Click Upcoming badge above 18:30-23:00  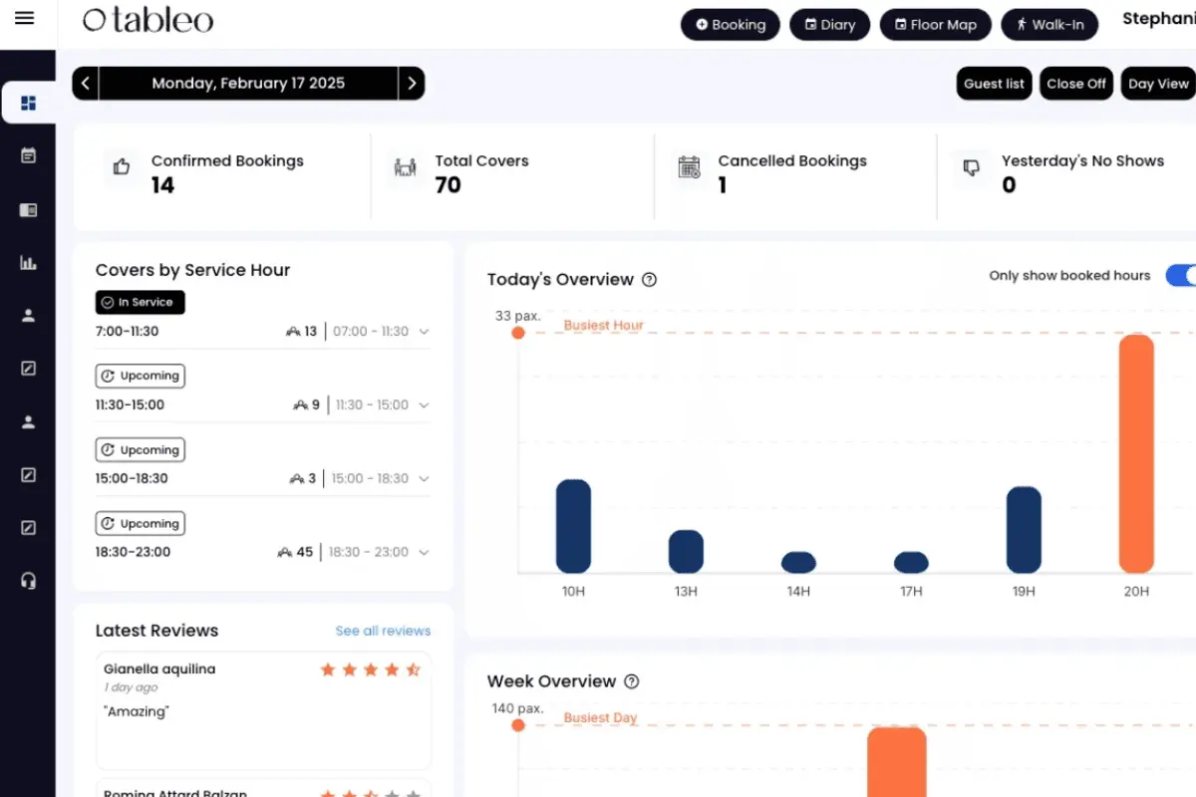[140, 524]
